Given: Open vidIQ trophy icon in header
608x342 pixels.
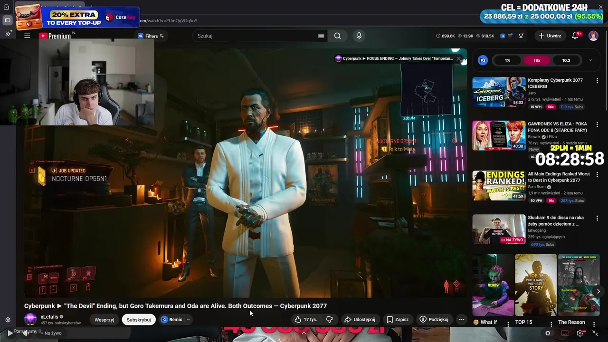Looking at the screenshot, I should click(x=521, y=36).
